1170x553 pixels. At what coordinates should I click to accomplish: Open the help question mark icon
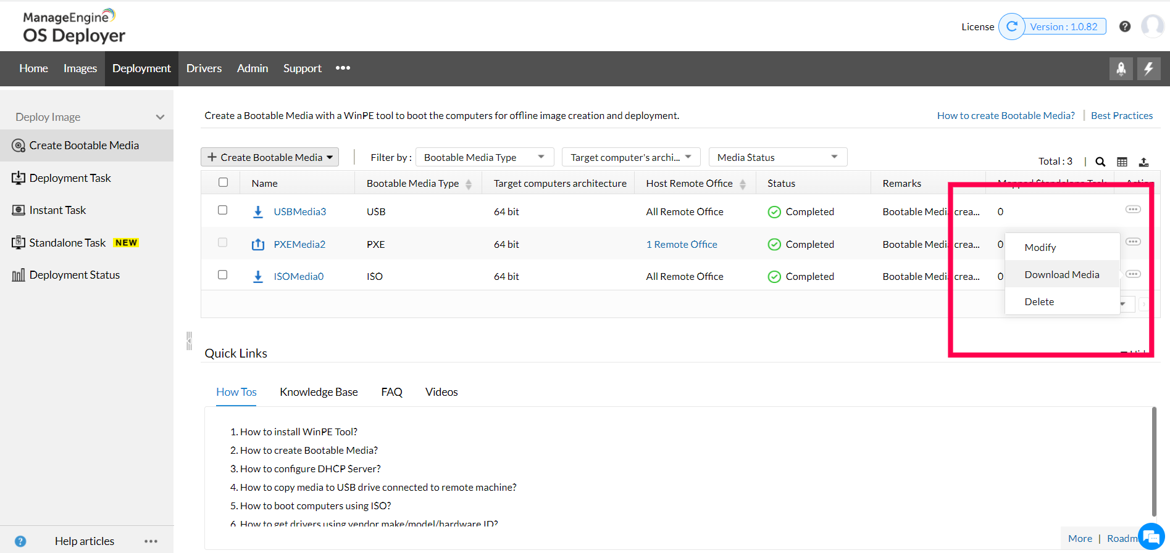point(1124,27)
